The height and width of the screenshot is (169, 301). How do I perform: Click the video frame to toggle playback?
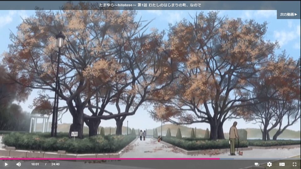(x=150, y=84)
